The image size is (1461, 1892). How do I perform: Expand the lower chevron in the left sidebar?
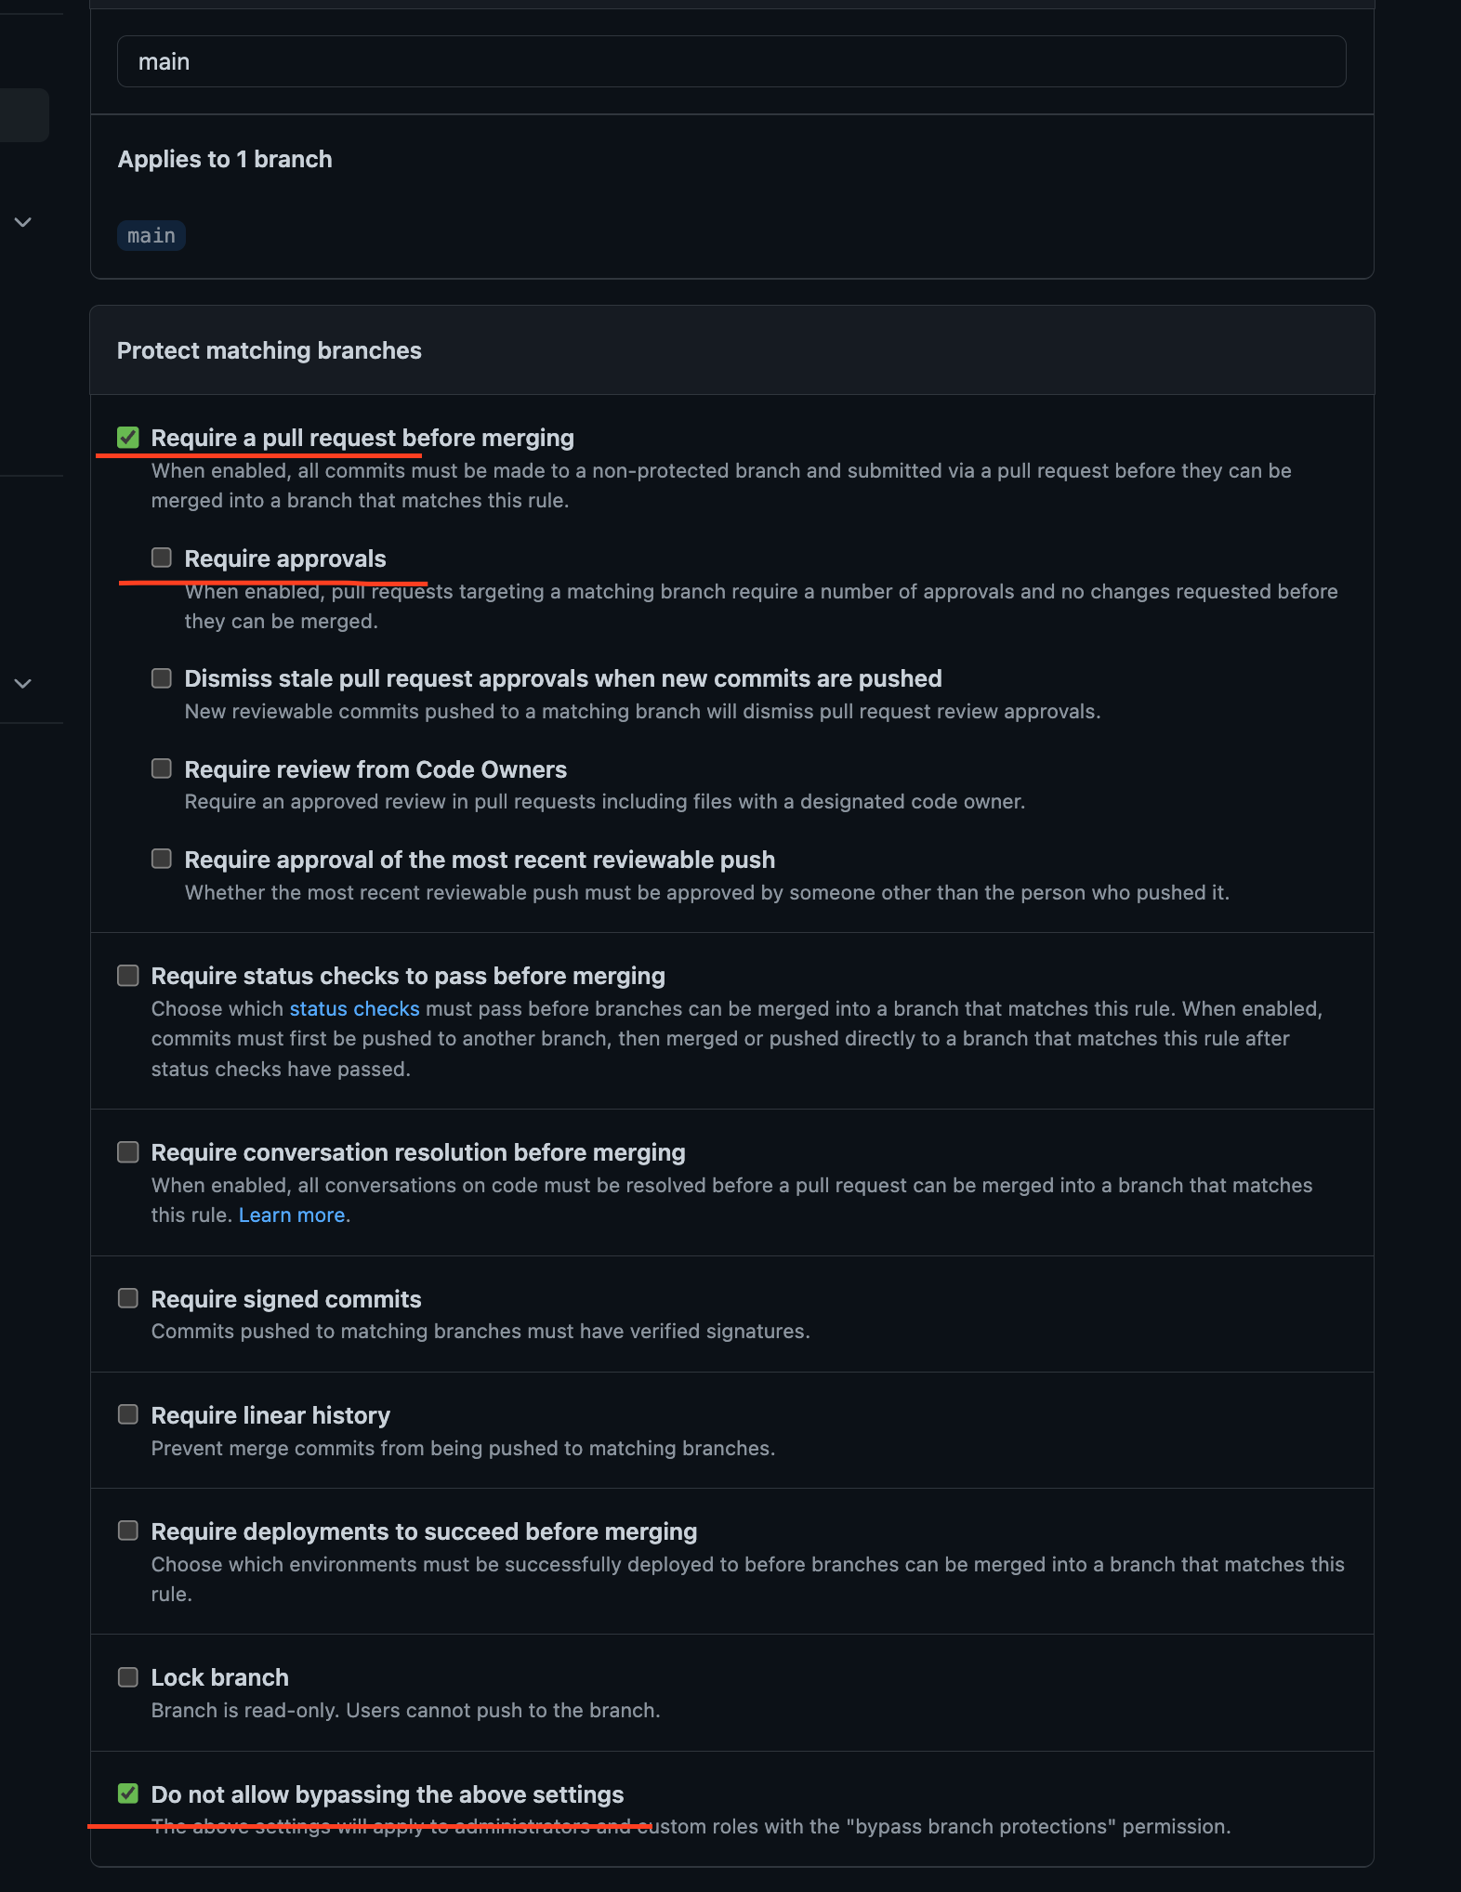(x=23, y=683)
